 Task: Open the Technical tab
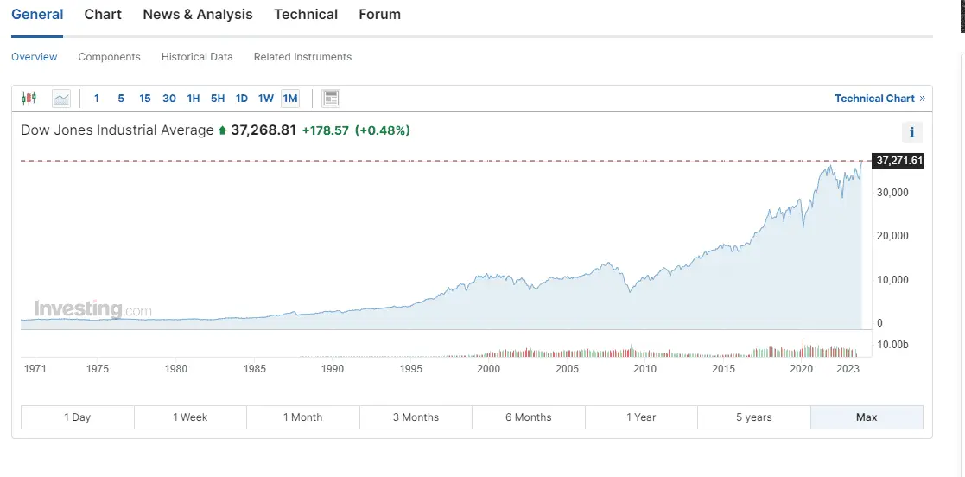[x=306, y=15]
